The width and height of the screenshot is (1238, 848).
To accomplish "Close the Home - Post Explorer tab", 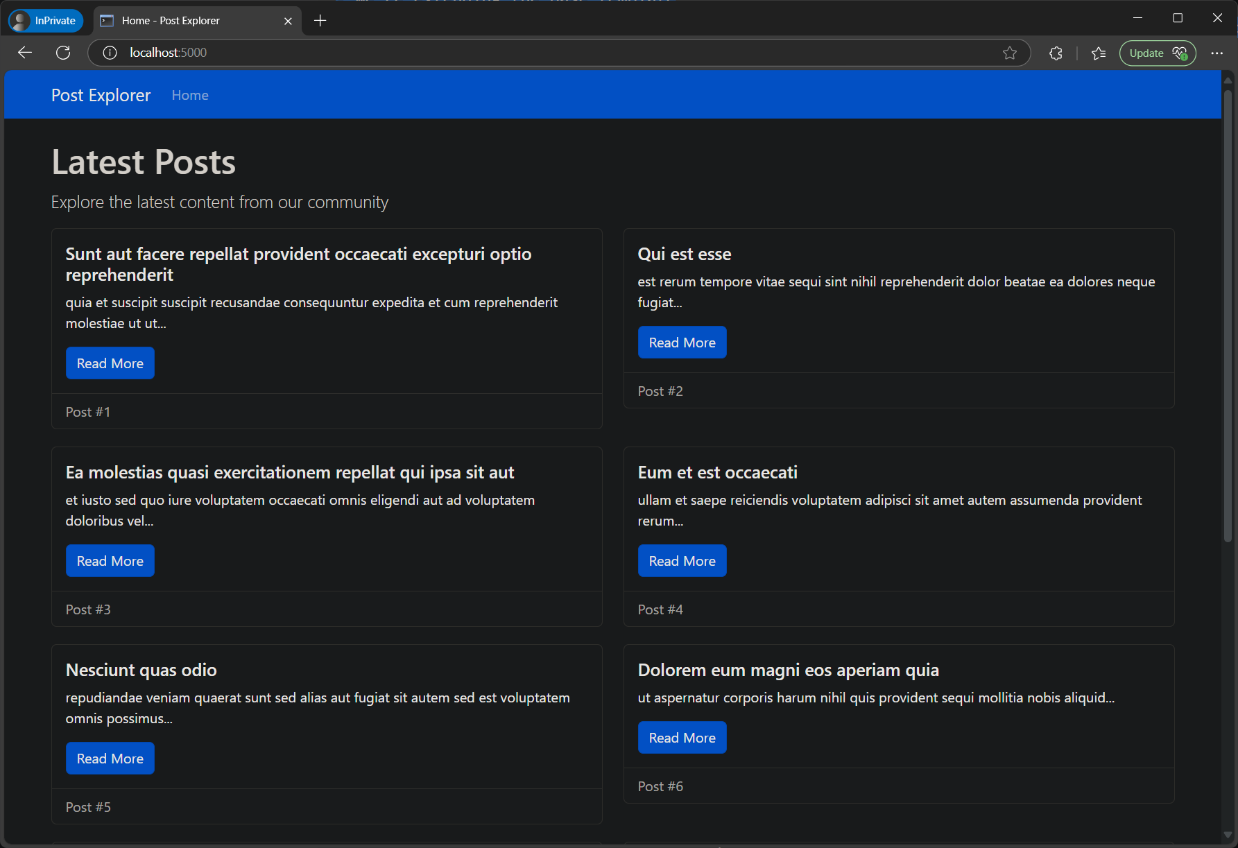I will coord(288,21).
